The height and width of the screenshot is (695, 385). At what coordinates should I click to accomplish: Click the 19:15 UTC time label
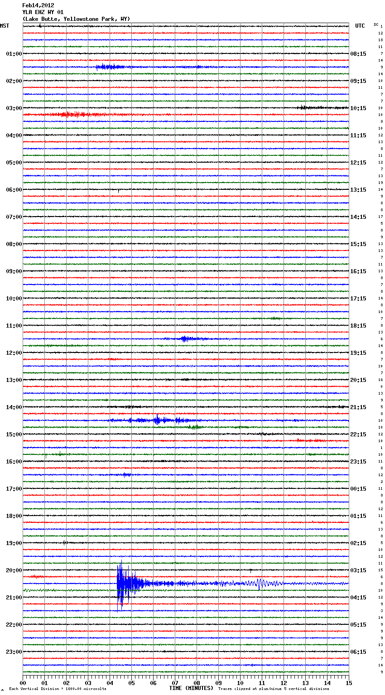pyautogui.click(x=358, y=353)
